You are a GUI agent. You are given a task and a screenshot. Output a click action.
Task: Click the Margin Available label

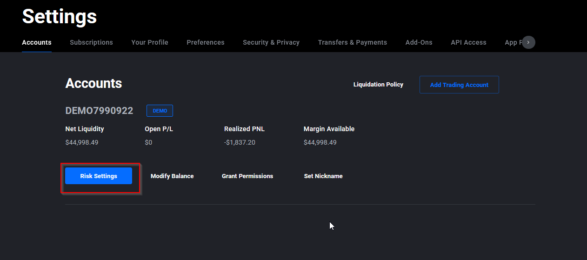[329, 129]
